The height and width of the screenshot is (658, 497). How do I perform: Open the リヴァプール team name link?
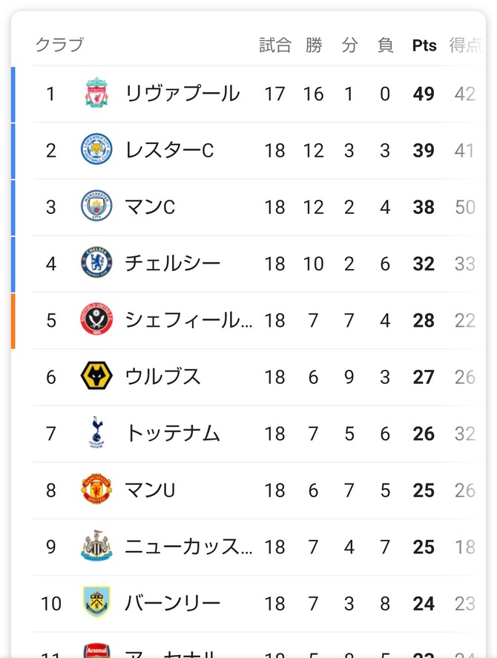182,93
